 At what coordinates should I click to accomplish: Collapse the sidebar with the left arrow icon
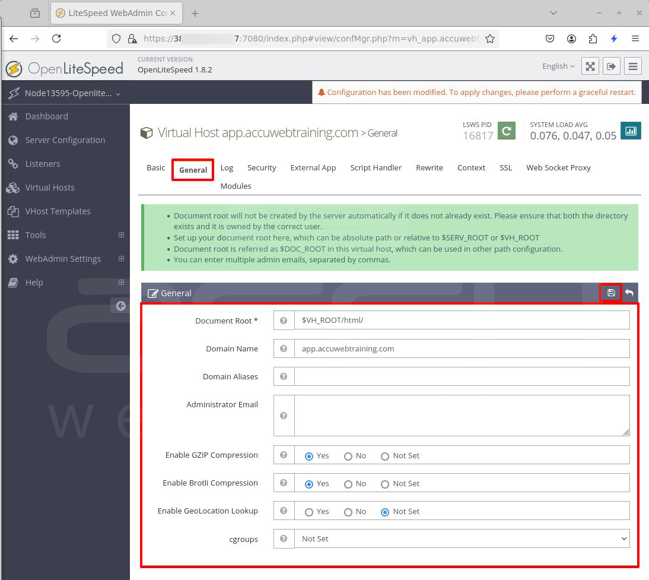click(x=120, y=306)
